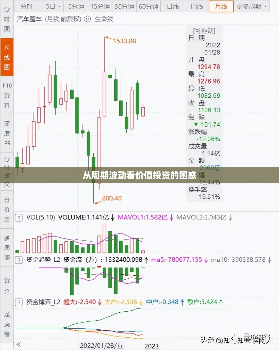Select the active 月线 tab
Viewport: 279px width, 350px height.
[x=221, y=6]
